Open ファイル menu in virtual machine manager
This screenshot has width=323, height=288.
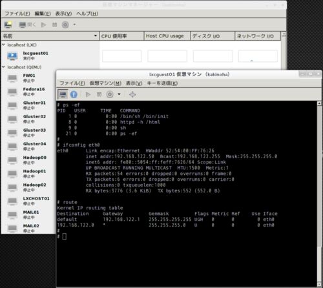coord(17,14)
